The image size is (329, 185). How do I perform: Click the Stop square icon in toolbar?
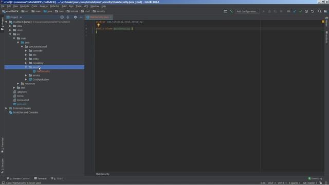[281, 11]
